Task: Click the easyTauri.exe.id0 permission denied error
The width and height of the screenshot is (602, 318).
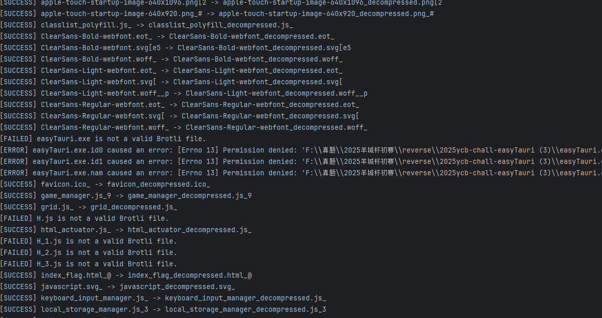Action: point(300,150)
